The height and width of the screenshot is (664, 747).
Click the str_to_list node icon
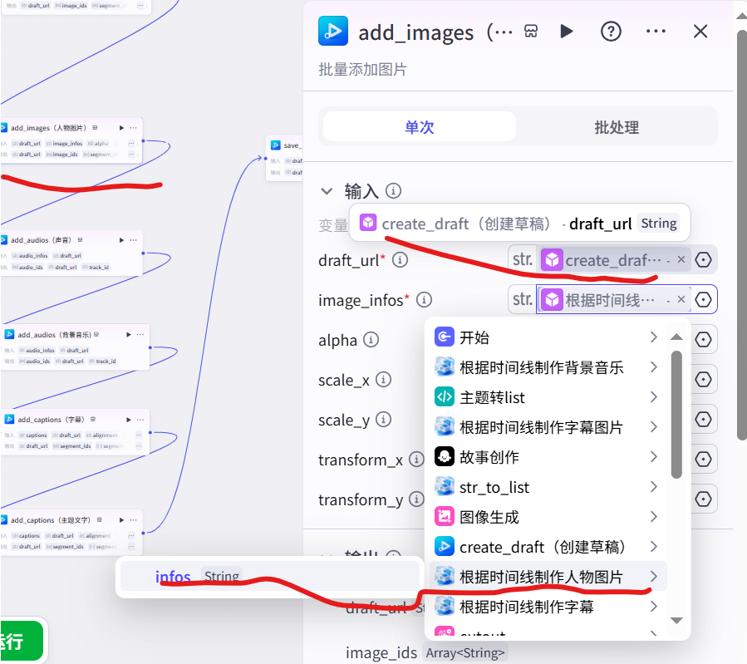pyautogui.click(x=445, y=488)
